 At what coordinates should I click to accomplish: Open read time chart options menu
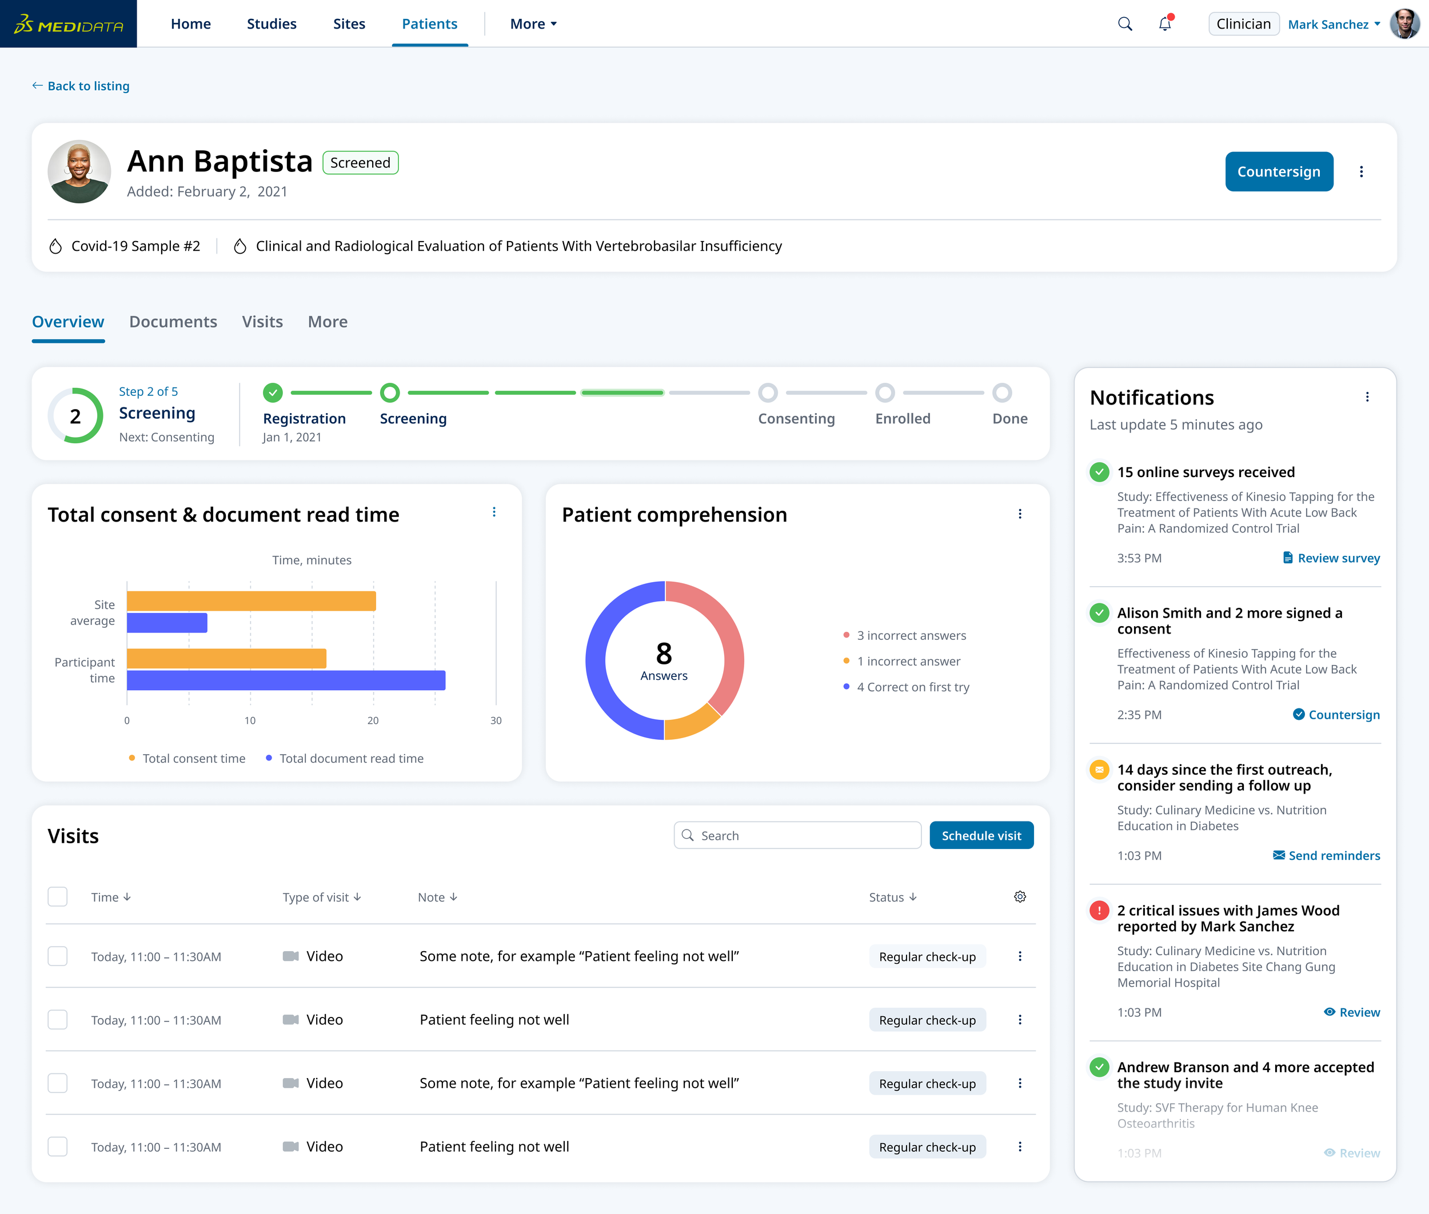(x=494, y=512)
